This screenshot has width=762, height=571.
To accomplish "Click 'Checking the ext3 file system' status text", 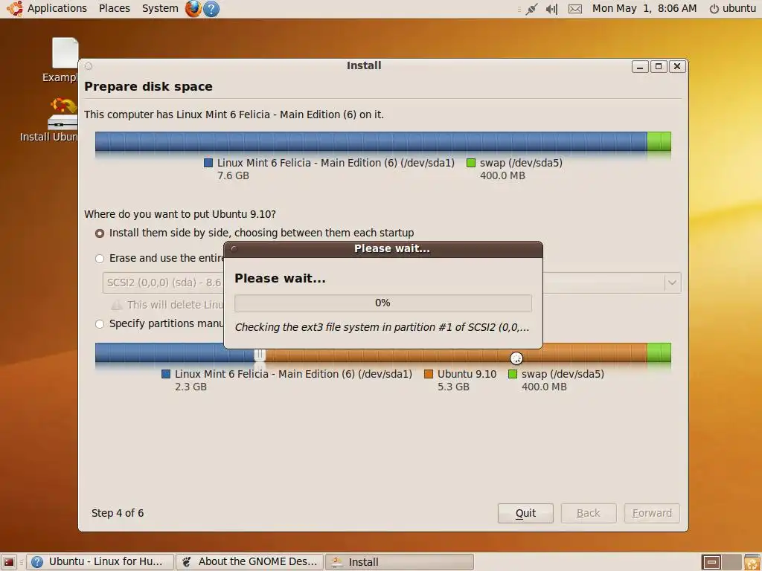I will [x=382, y=327].
